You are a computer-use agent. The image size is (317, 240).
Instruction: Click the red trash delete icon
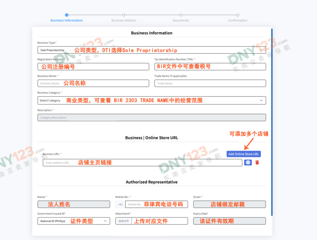[257, 163]
